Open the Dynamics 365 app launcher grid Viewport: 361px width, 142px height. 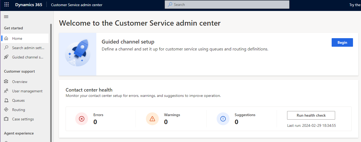coord(6,5)
